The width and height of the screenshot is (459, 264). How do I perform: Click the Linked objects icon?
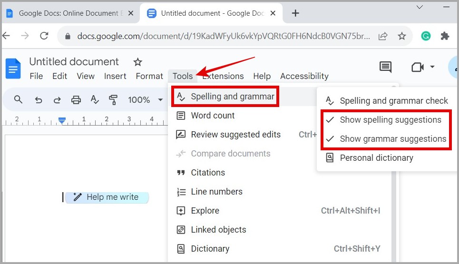click(x=181, y=230)
